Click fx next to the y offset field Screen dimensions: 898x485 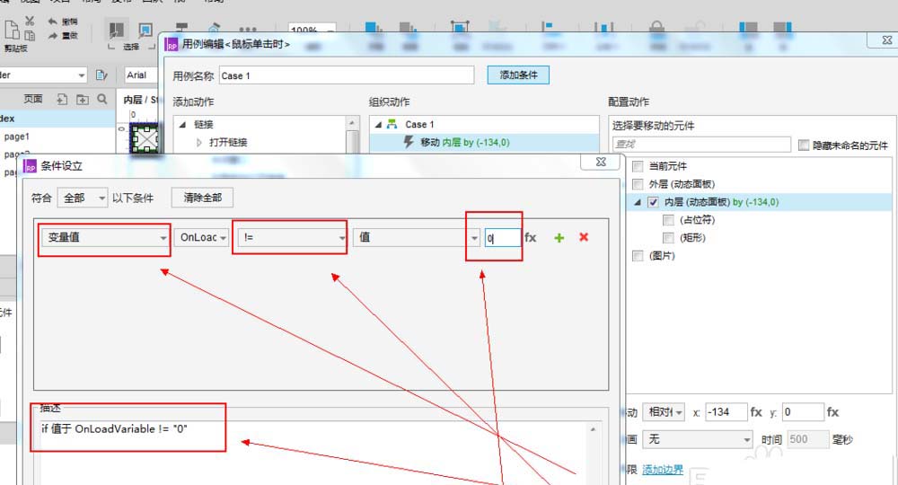coord(832,411)
